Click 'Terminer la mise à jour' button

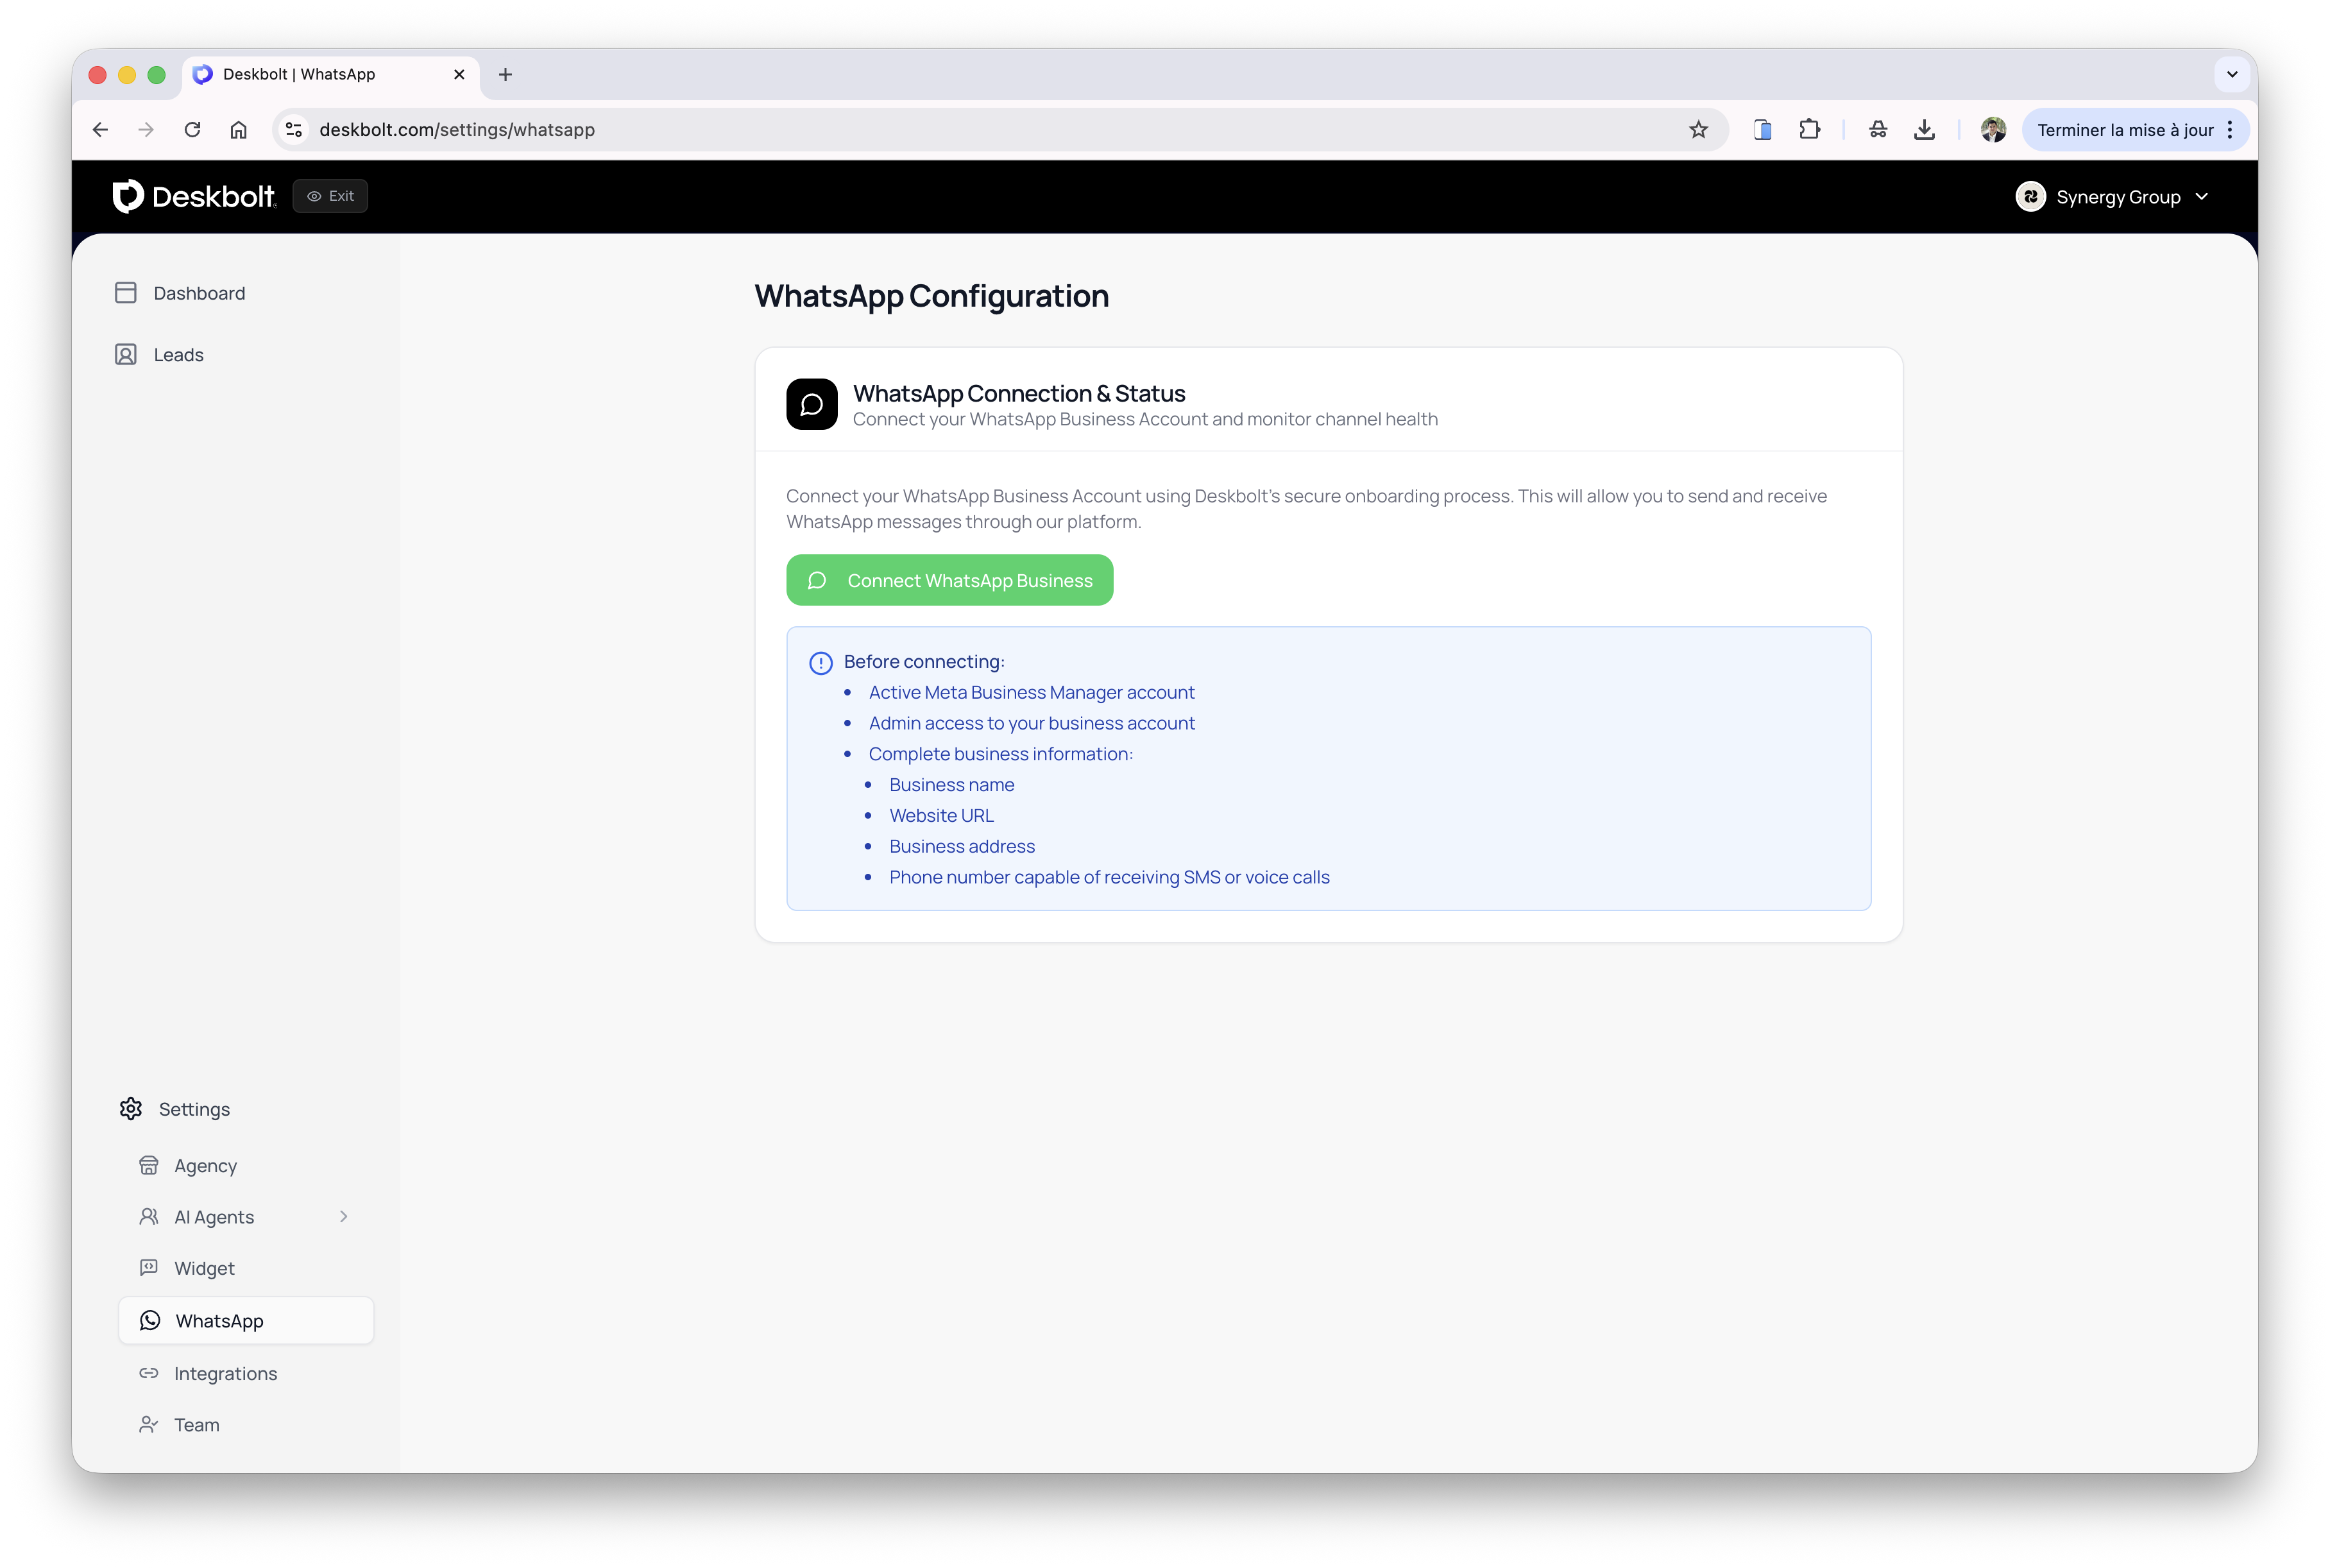pos(2125,130)
